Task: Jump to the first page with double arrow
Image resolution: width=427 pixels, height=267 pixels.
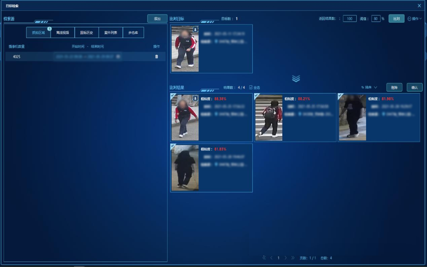Action: point(264,258)
